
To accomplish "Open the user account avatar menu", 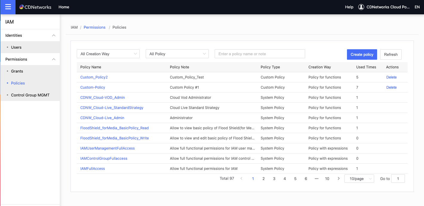I will coord(361,7).
